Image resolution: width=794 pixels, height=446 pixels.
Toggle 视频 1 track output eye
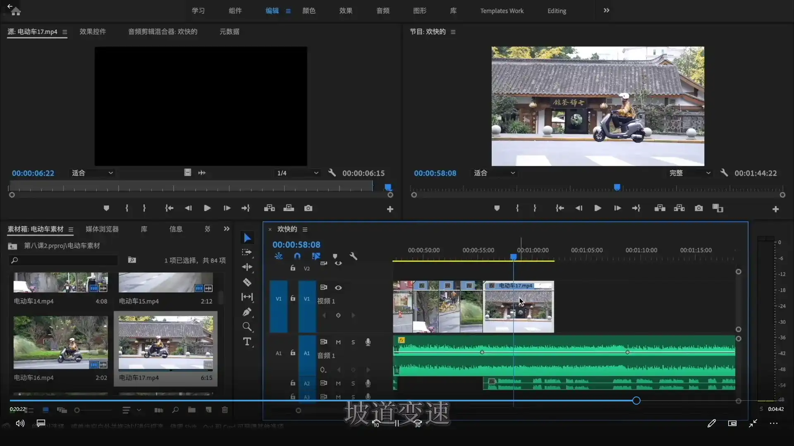[338, 287]
